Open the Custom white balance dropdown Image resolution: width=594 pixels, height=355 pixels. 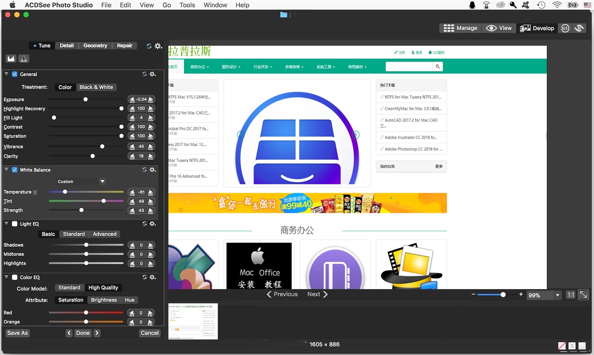81,182
